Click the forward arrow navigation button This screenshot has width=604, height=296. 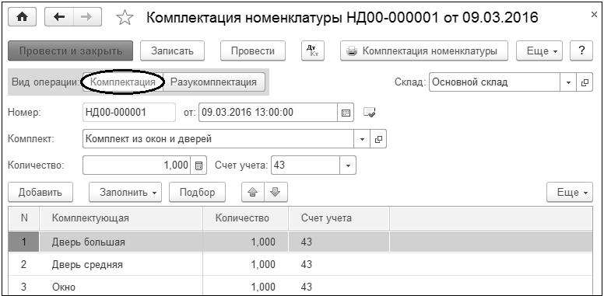click(87, 18)
